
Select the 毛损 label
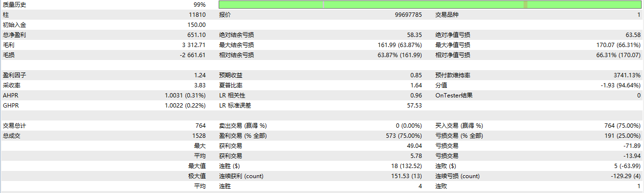[8, 55]
